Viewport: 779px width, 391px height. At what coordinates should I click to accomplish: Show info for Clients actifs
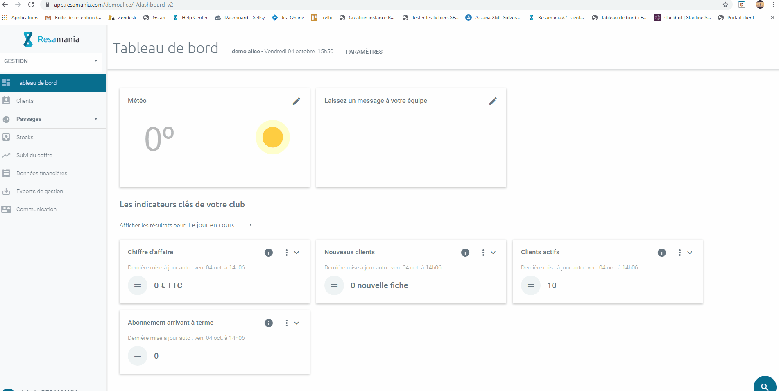point(662,253)
